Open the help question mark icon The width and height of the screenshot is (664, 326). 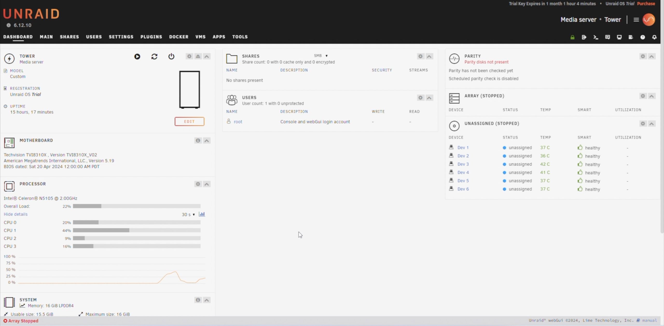[642, 37]
